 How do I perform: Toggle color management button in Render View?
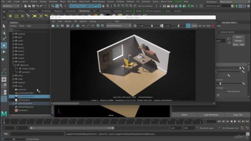(188, 26)
